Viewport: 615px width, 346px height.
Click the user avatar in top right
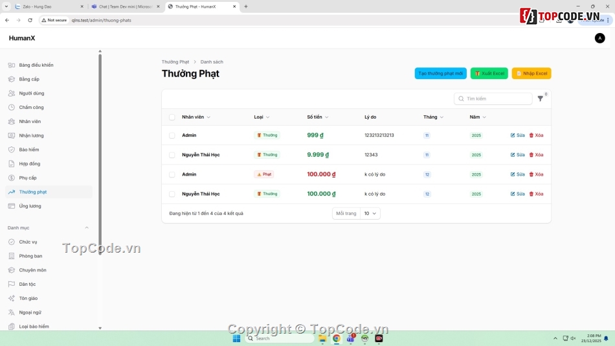[599, 38]
